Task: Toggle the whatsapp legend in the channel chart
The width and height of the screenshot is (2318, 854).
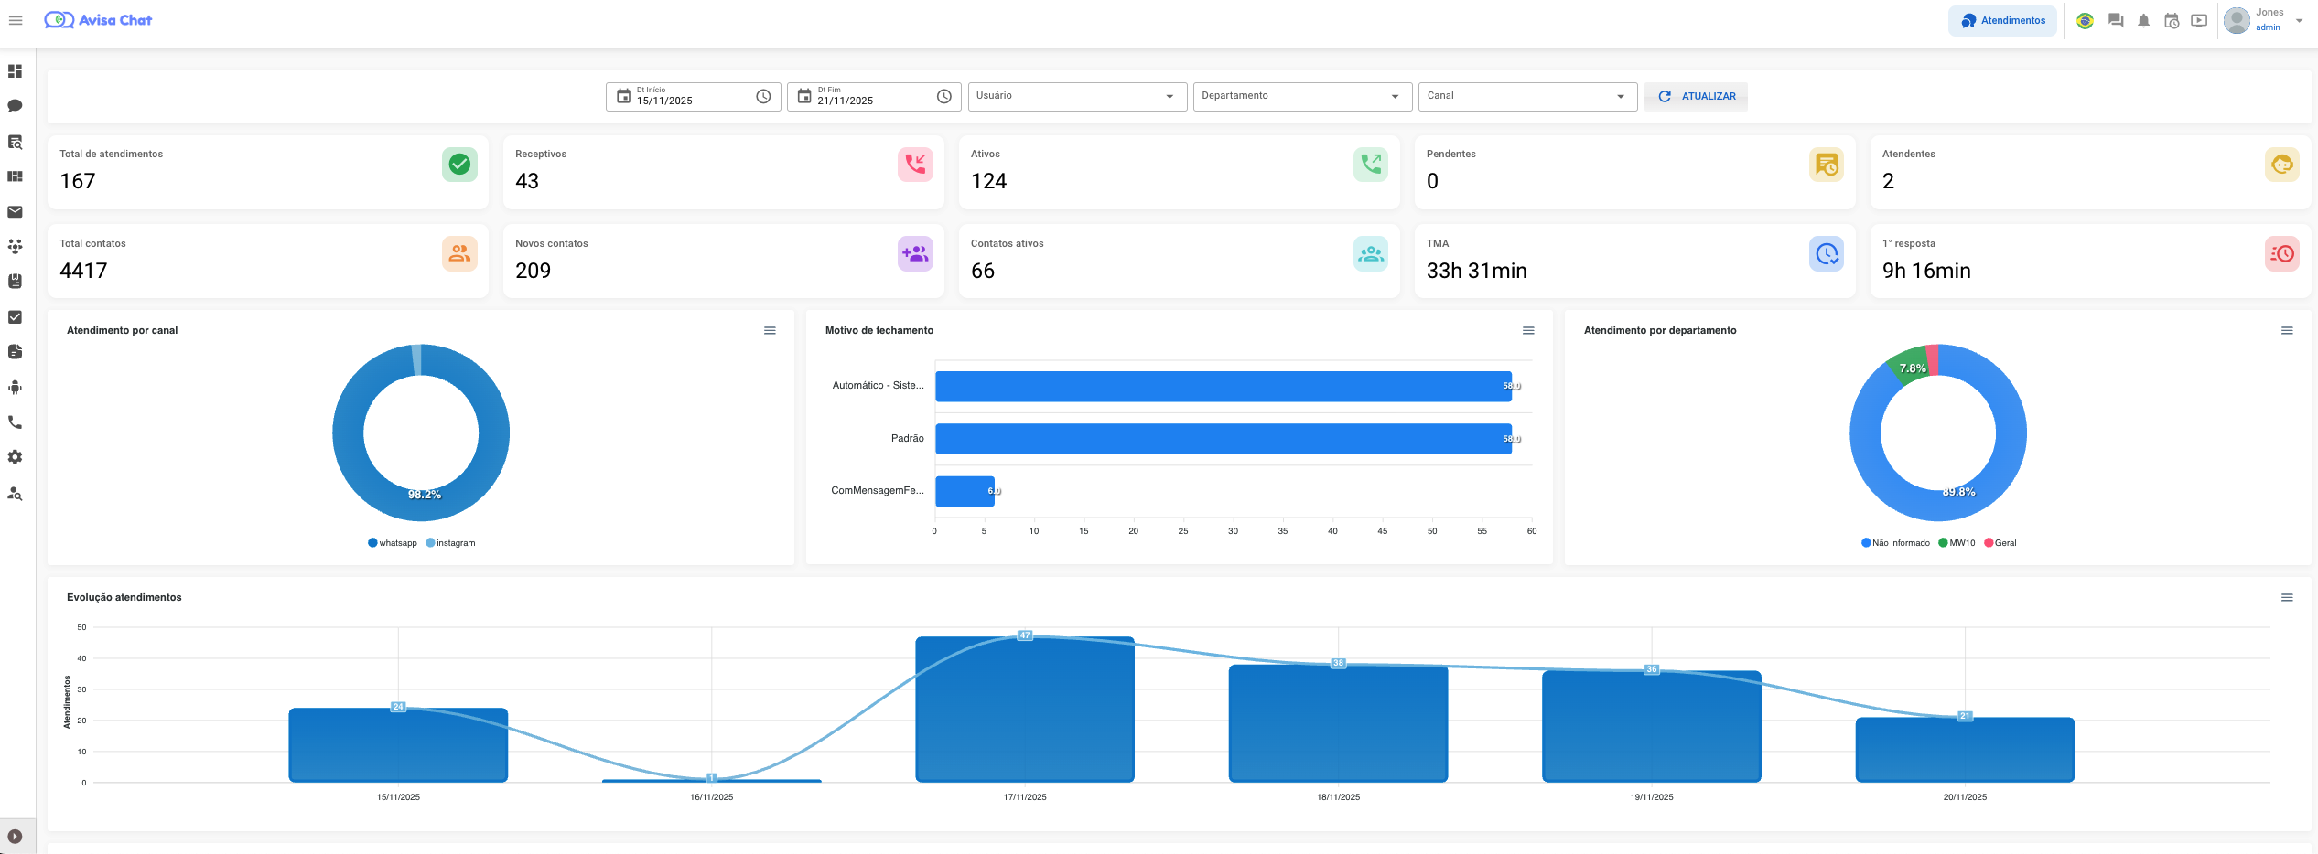Action: [x=393, y=543]
